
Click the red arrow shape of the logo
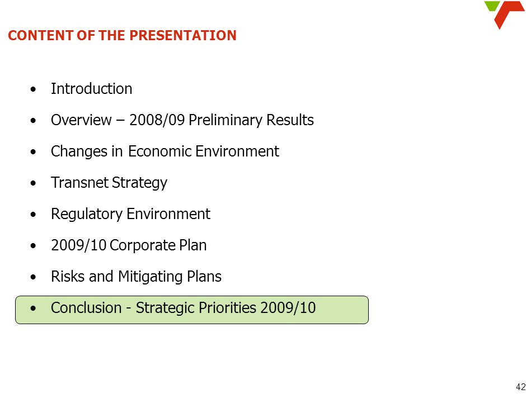point(509,15)
